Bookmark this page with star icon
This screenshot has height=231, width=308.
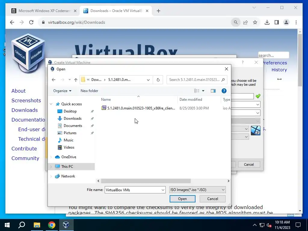255,22
